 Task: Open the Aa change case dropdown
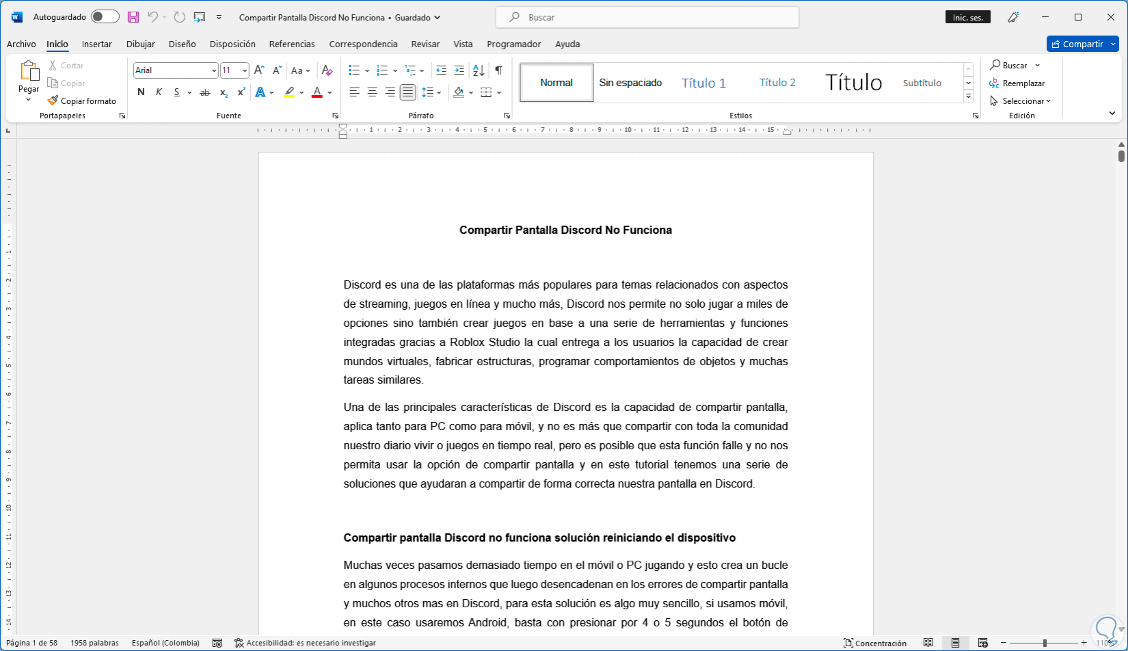tap(300, 70)
